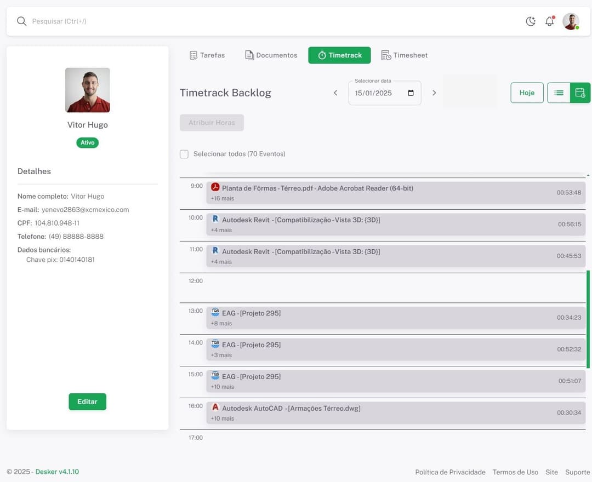Click the search magnifier icon
Screen dimensions: 592x482
[x=22, y=21]
